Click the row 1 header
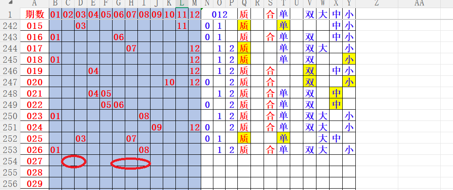The image size is (453, 190). (x=9, y=14)
